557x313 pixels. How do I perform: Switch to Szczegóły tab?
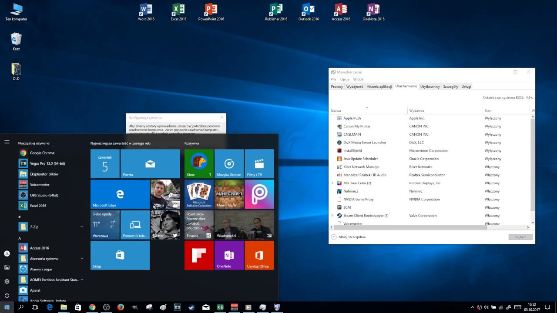click(x=450, y=87)
